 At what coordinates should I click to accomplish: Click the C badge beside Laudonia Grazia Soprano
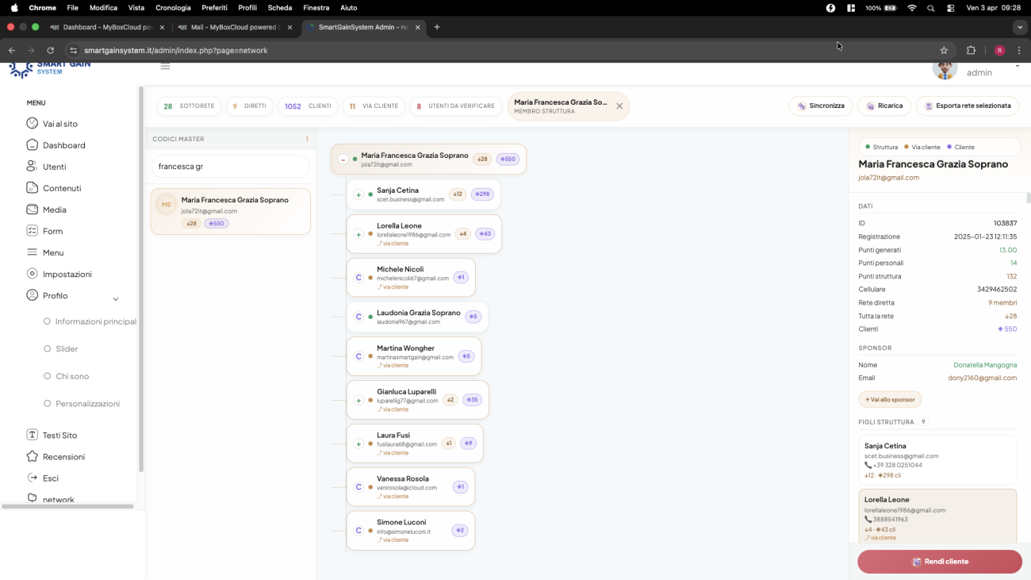point(358,317)
